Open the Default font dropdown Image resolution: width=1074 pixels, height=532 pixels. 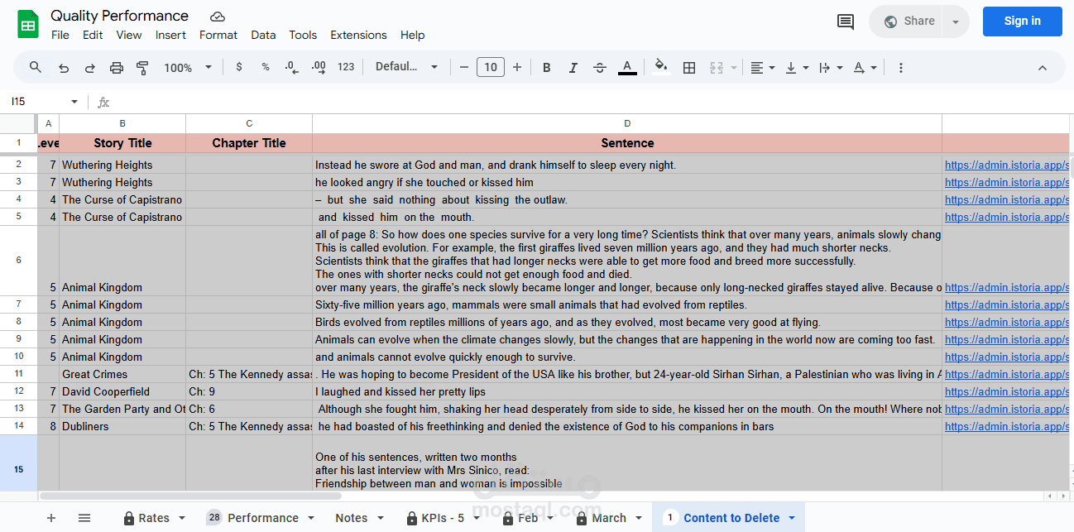pos(406,67)
